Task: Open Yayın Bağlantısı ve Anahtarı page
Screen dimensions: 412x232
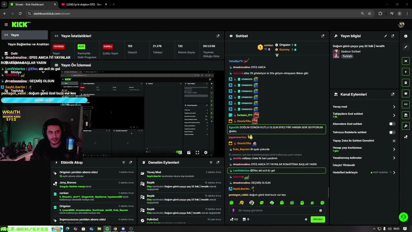Action: [x=28, y=44]
